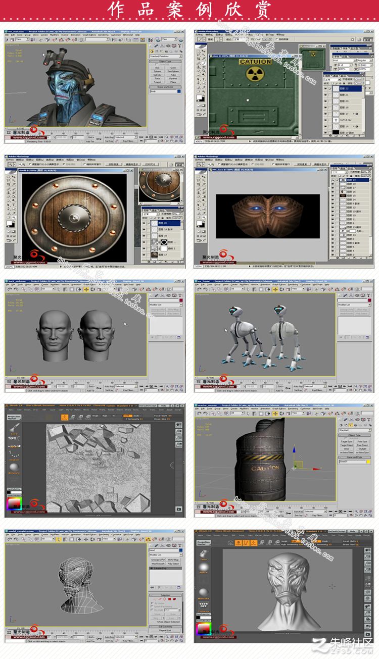
Task: Hide layer 19 in Photoshop face texture window
Action: coord(333,180)
